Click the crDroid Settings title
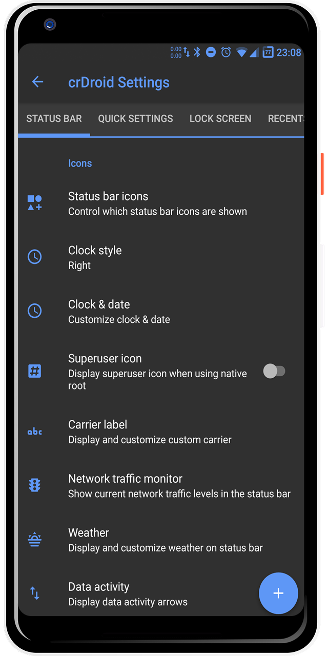The width and height of the screenshot is (328, 656). click(x=119, y=83)
